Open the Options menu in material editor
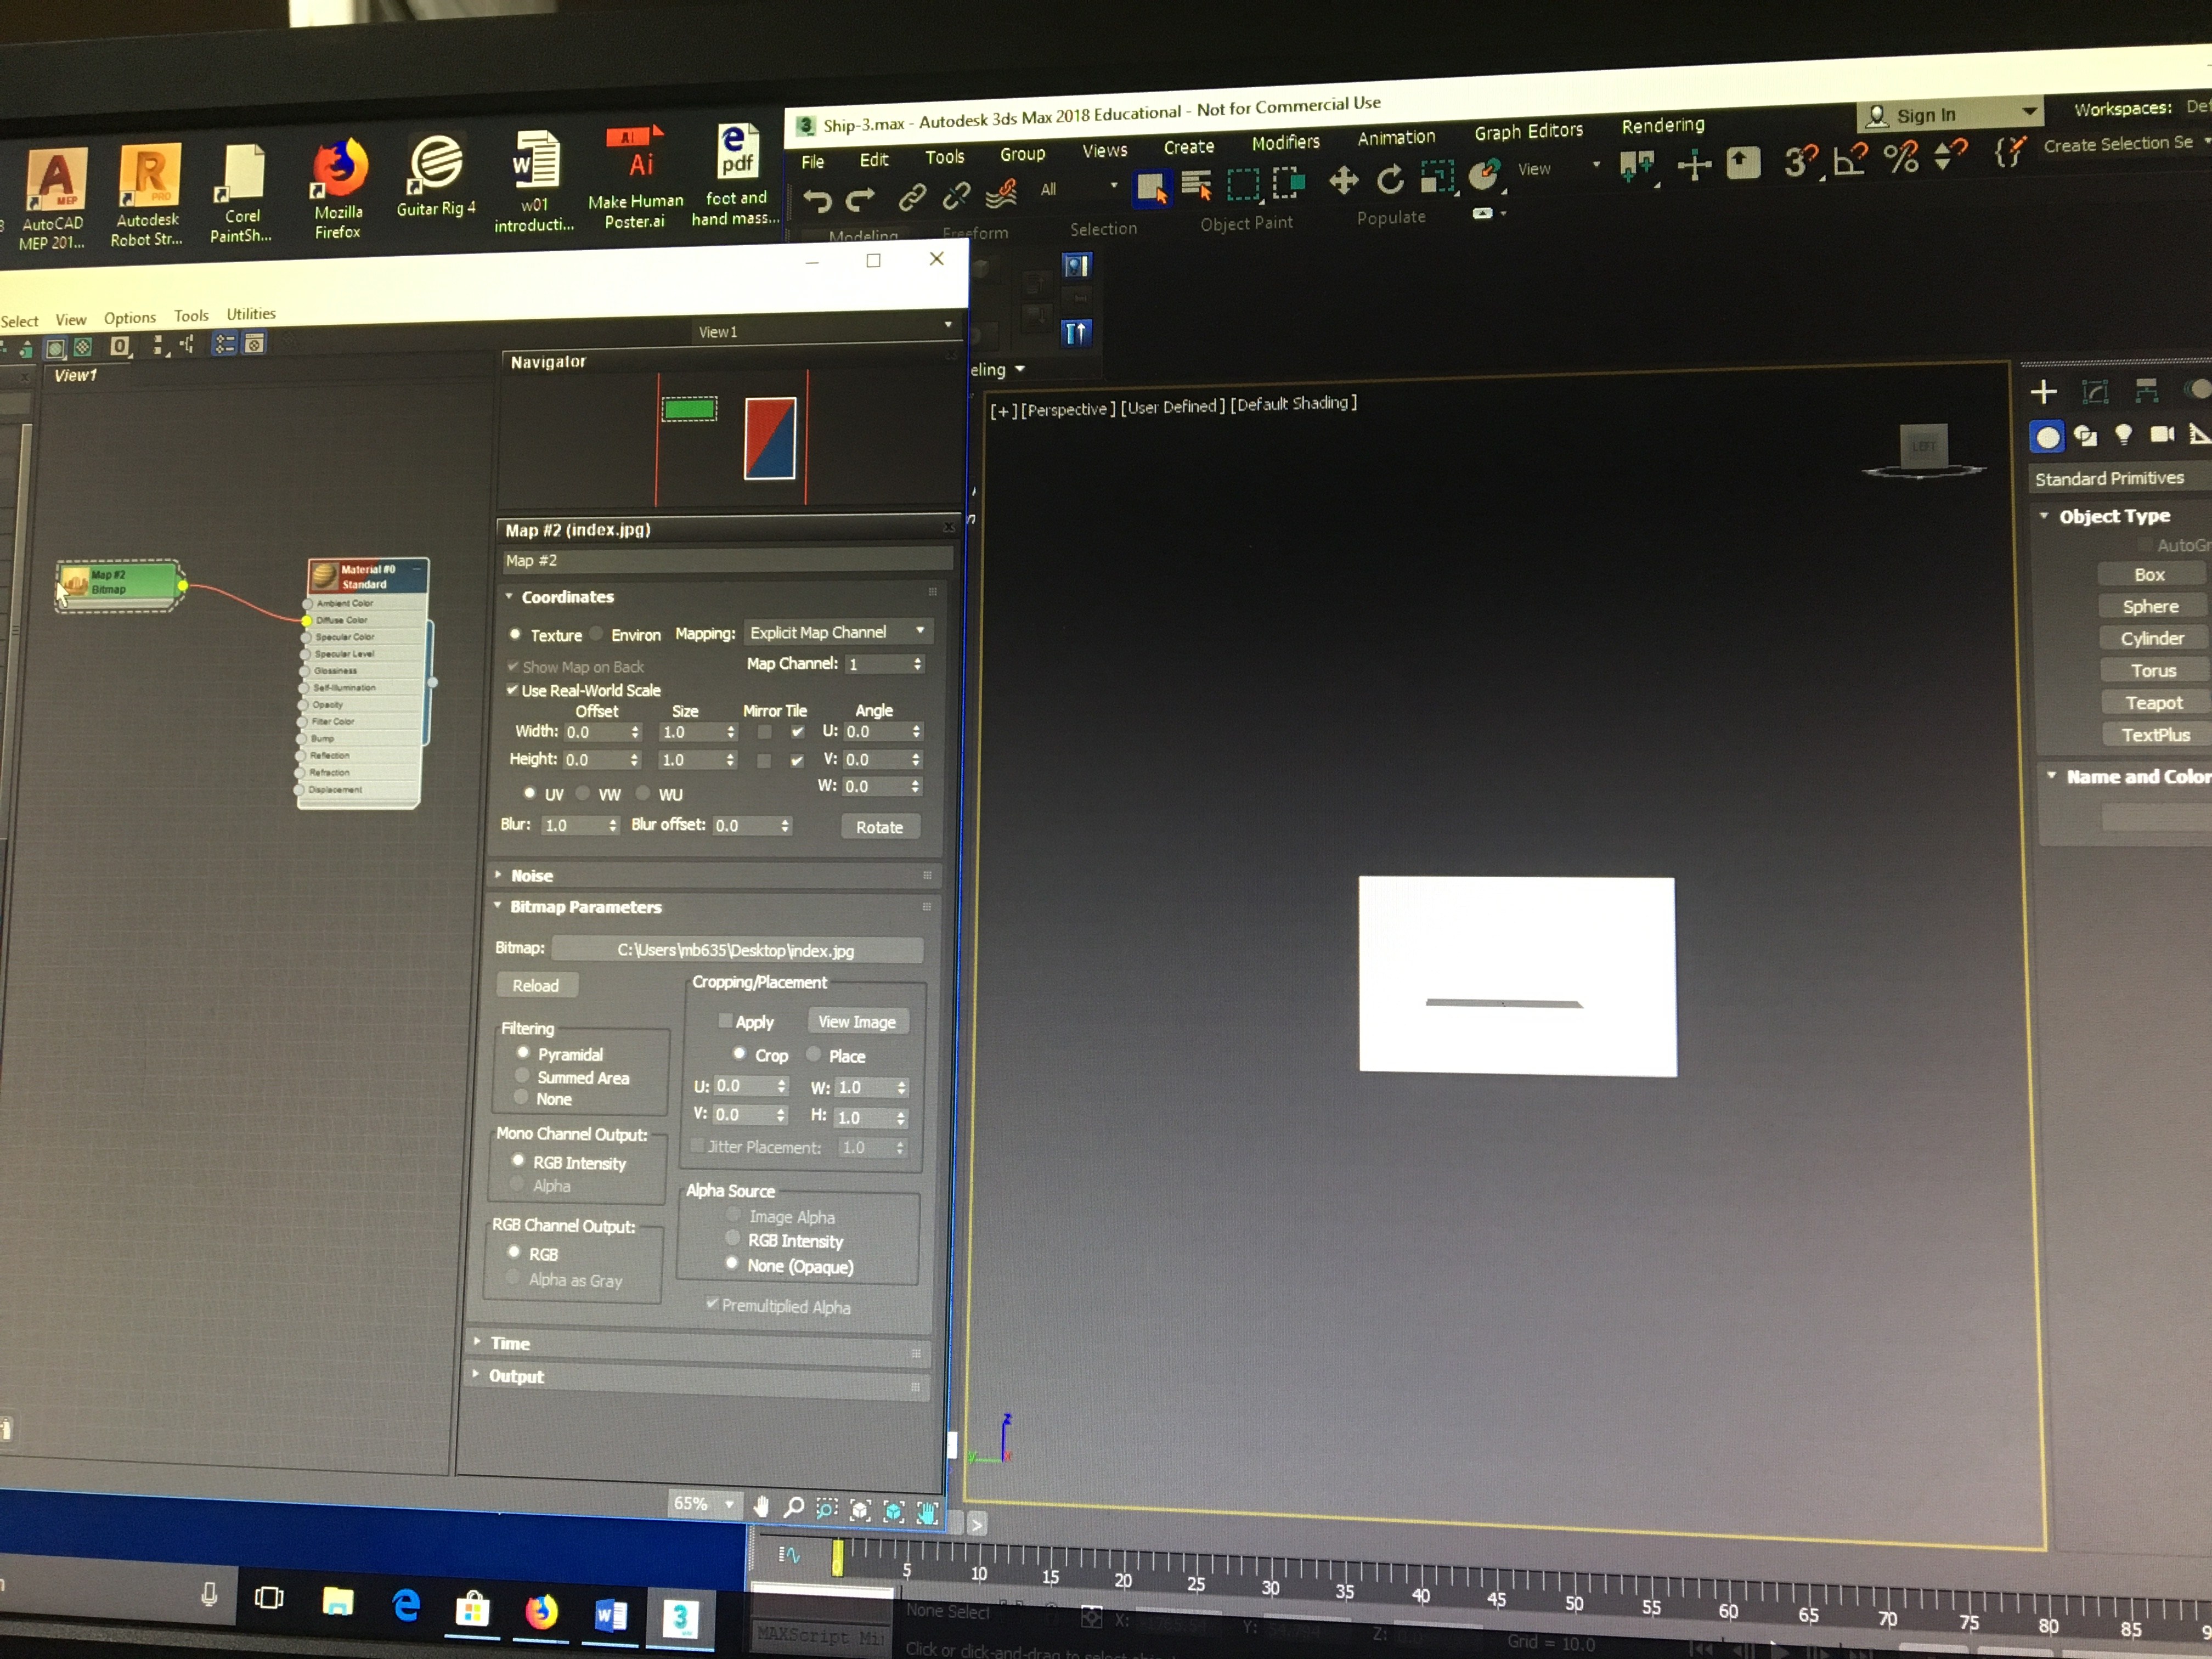This screenshot has width=2212, height=1659. [x=130, y=318]
